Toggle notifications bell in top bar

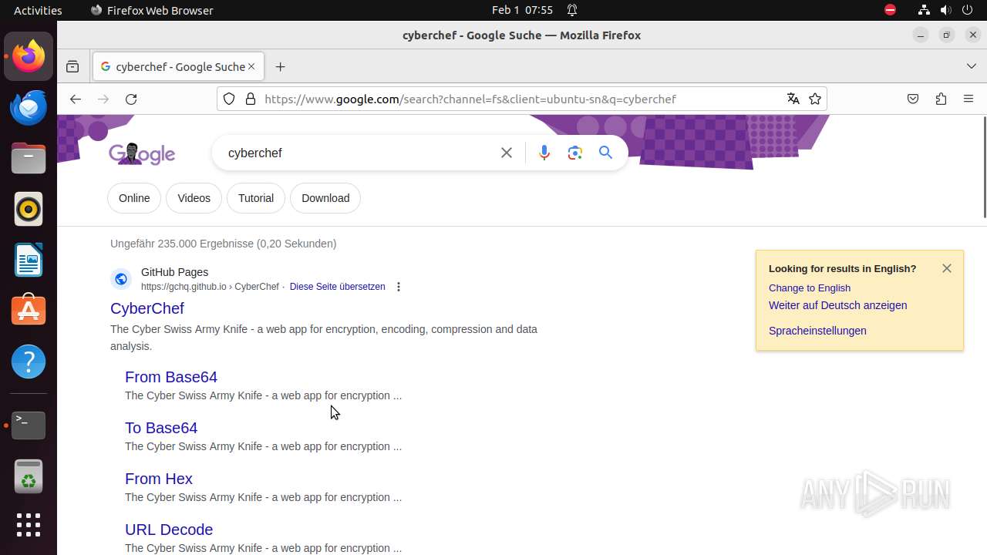(572, 10)
